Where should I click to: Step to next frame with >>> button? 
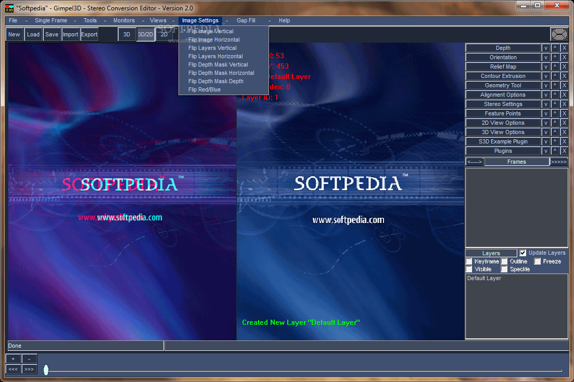(29, 369)
